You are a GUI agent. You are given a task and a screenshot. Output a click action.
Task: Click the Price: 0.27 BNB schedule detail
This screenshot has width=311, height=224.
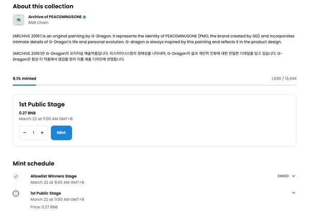(44, 207)
